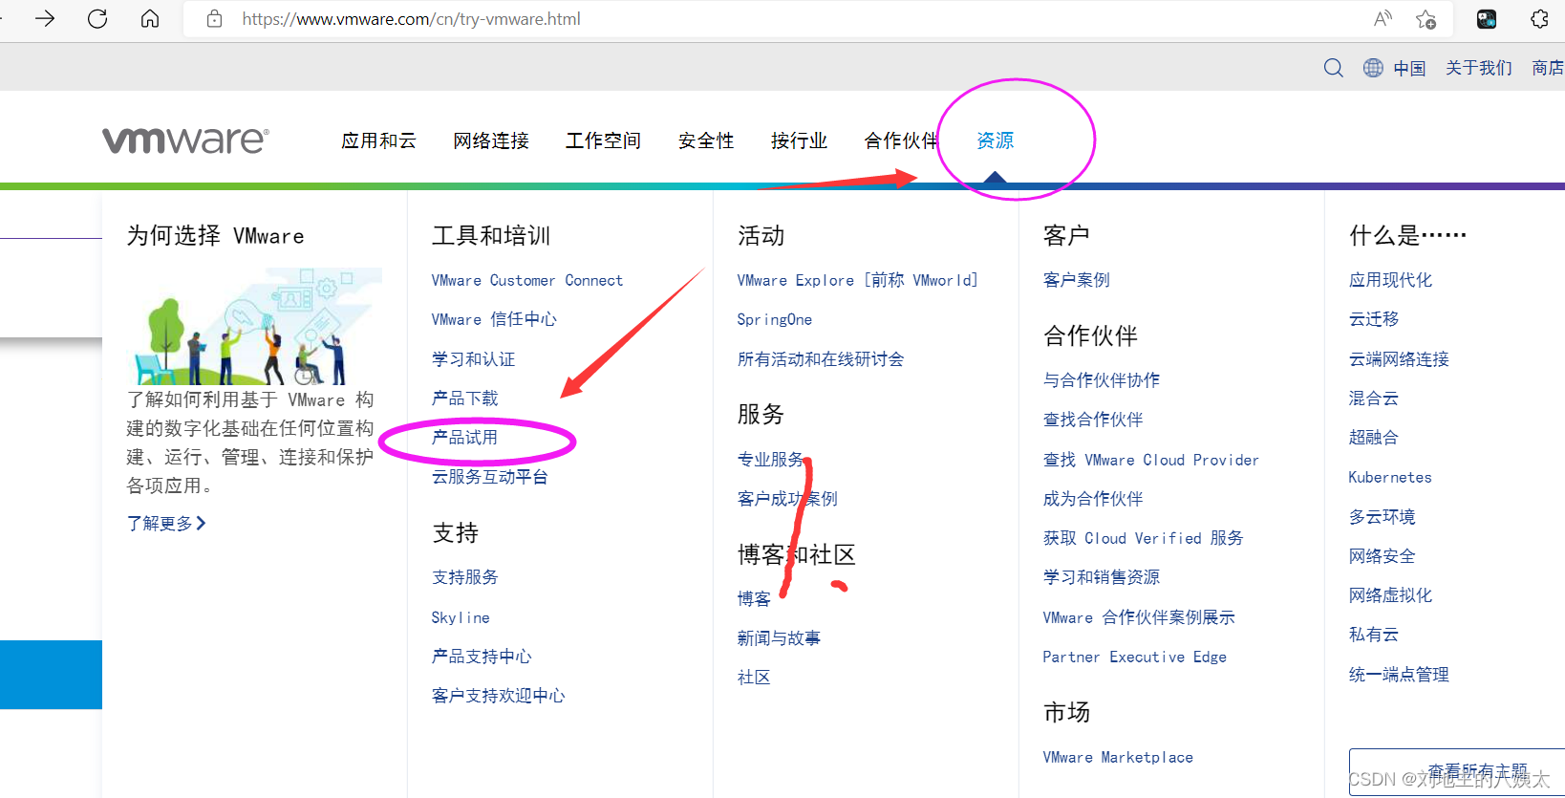Click the globe region icon
This screenshot has width=1565, height=798.
(1373, 68)
